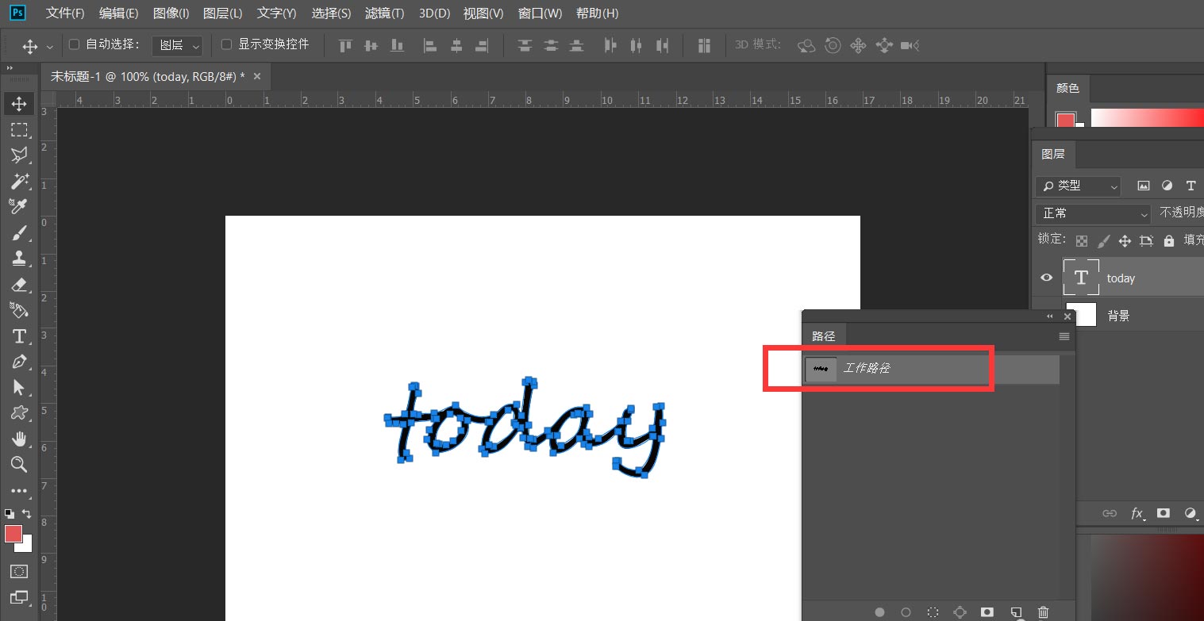Click the 3D Rotate mode icon
Viewport: 1204px width, 621px height.
[x=806, y=45]
